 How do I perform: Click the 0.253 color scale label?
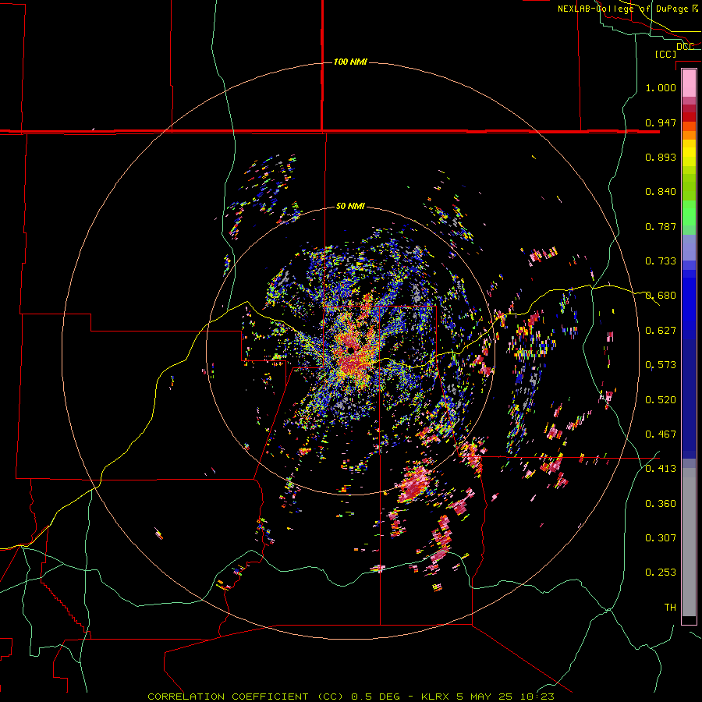[x=661, y=573]
